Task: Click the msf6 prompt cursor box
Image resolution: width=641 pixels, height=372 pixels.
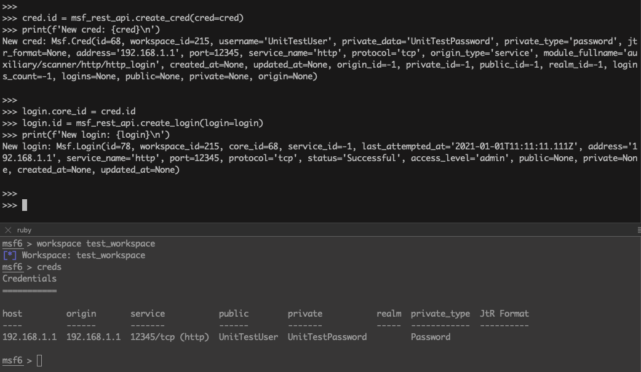Action: pyautogui.click(x=39, y=360)
